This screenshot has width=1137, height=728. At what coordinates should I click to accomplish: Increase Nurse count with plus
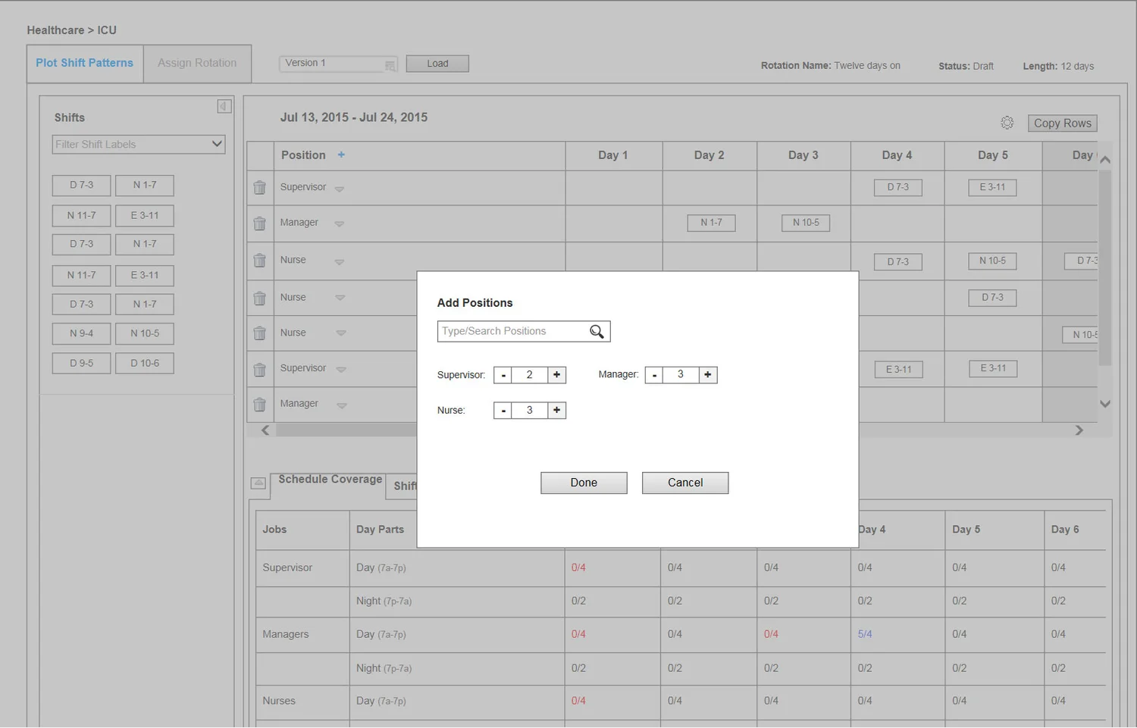click(x=556, y=411)
